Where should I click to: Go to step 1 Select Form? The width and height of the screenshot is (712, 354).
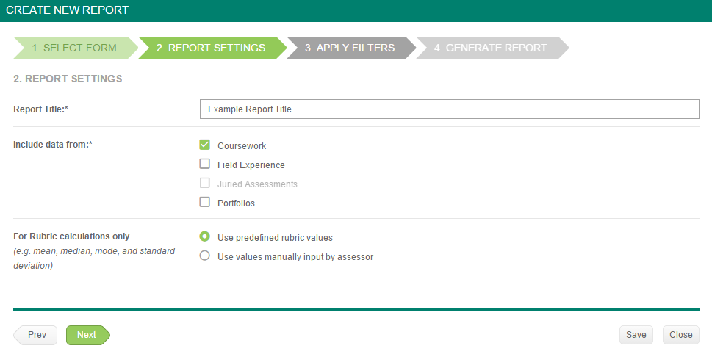pyautogui.click(x=75, y=48)
